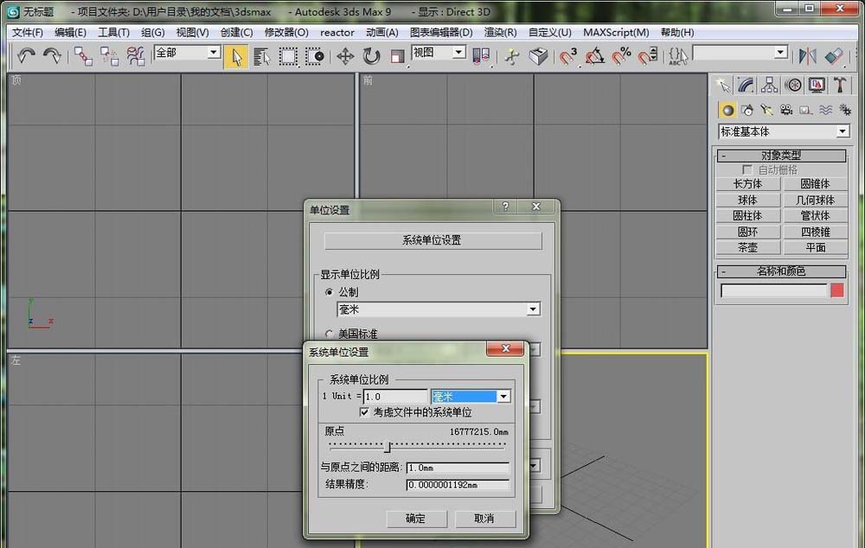Click Use Pivot Point Center icon
Screen dimensions: 865x548
481,56
